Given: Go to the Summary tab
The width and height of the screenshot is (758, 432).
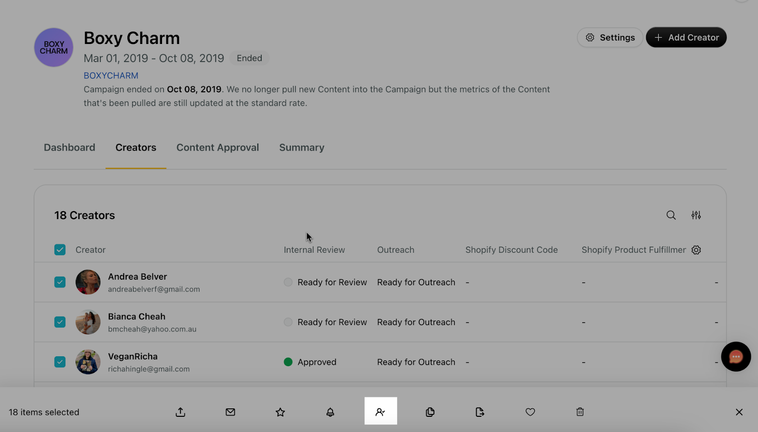Looking at the screenshot, I should click(302, 148).
